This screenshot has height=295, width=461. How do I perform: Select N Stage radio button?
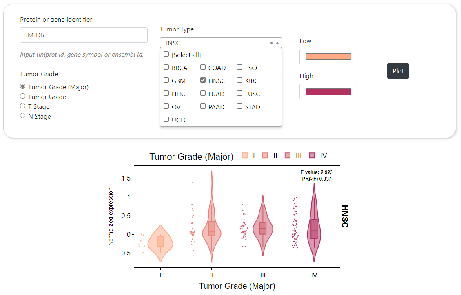tap(23, 116)
